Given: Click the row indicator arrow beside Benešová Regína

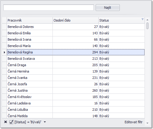Looking at the screenshot, I should [5, 52].
